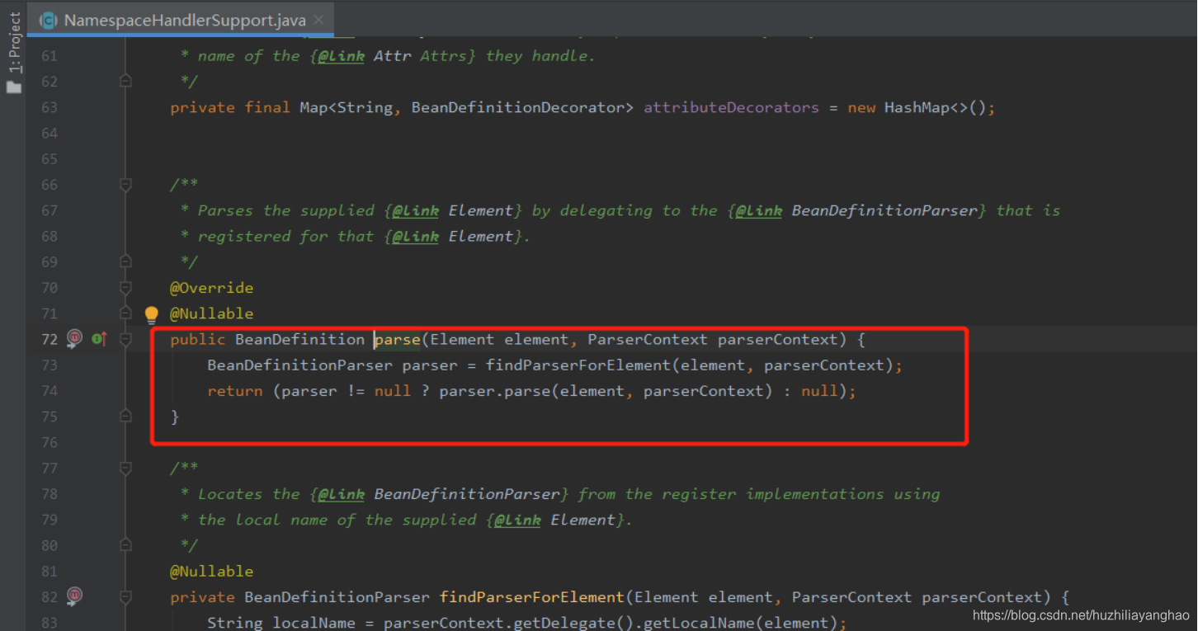Click the BeanDefinition return type at line 72
Viewport: 1198px width, 631px height.
[x=300, y=339]
